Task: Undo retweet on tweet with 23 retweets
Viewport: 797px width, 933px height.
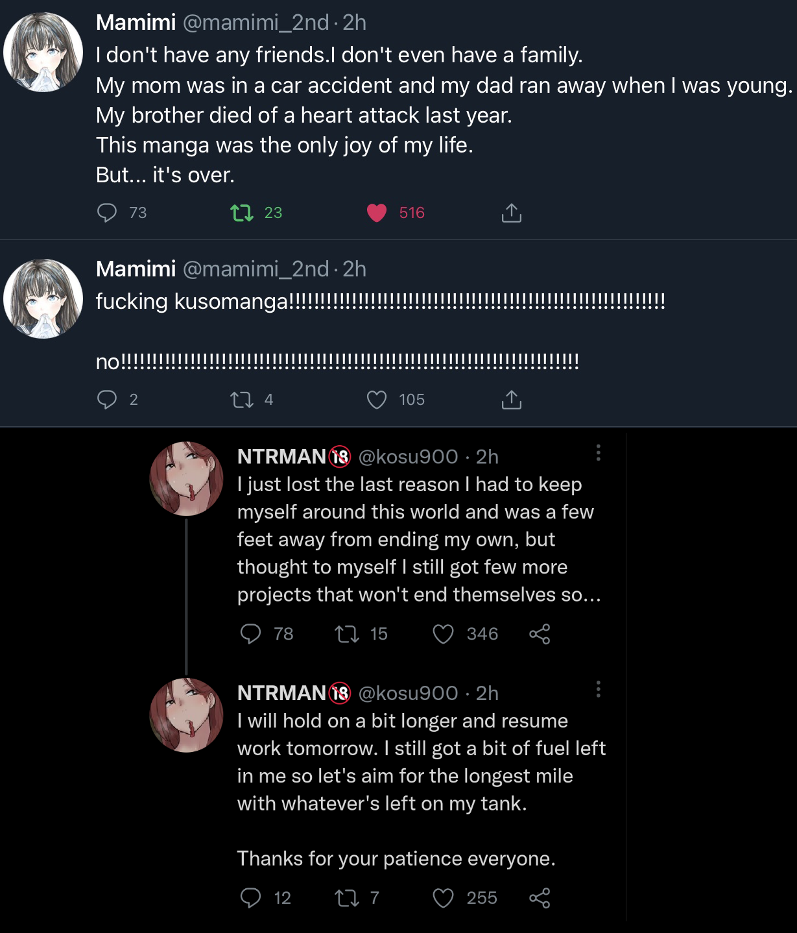Action: (x=243, y=213)
